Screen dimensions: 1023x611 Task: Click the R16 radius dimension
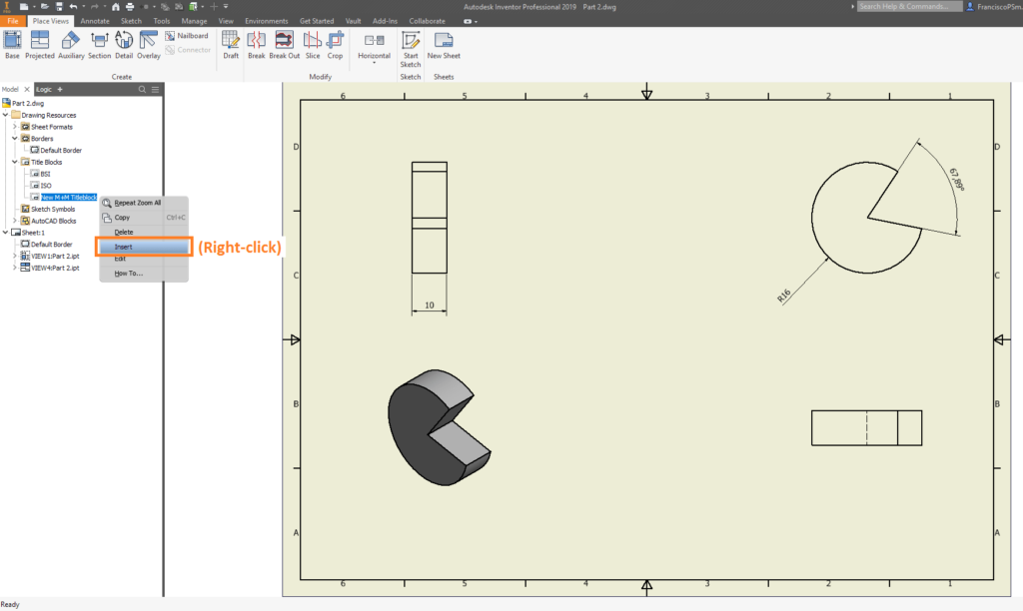pyautogui.click(x=784, y=296)
